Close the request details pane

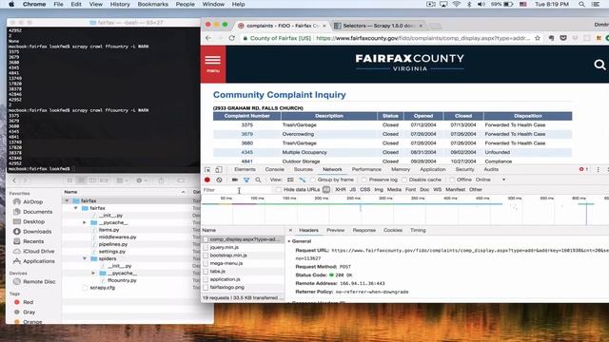pos(290,230)
